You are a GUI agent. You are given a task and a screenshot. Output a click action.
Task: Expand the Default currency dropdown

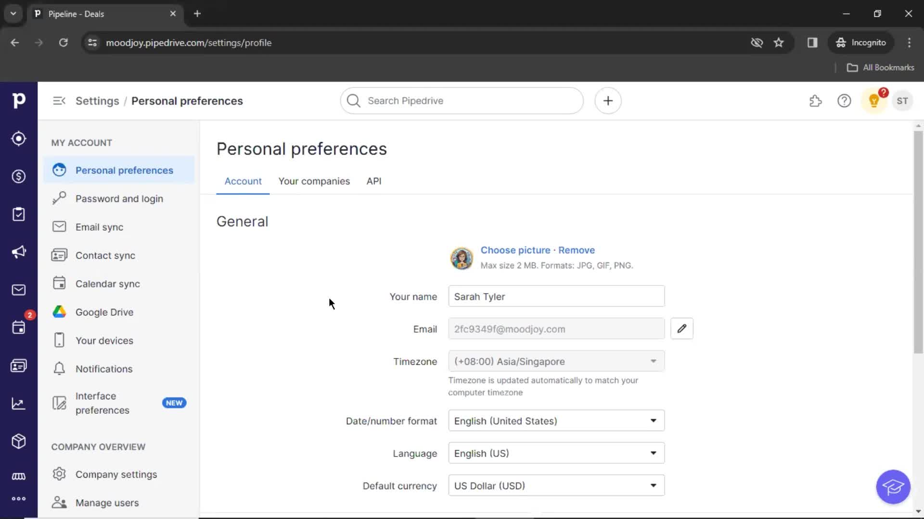point(556,485)
